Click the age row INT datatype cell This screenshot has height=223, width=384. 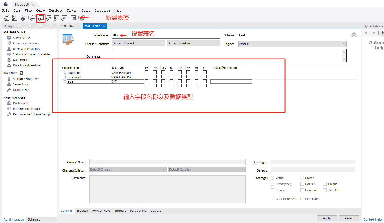tap(127, 81)
